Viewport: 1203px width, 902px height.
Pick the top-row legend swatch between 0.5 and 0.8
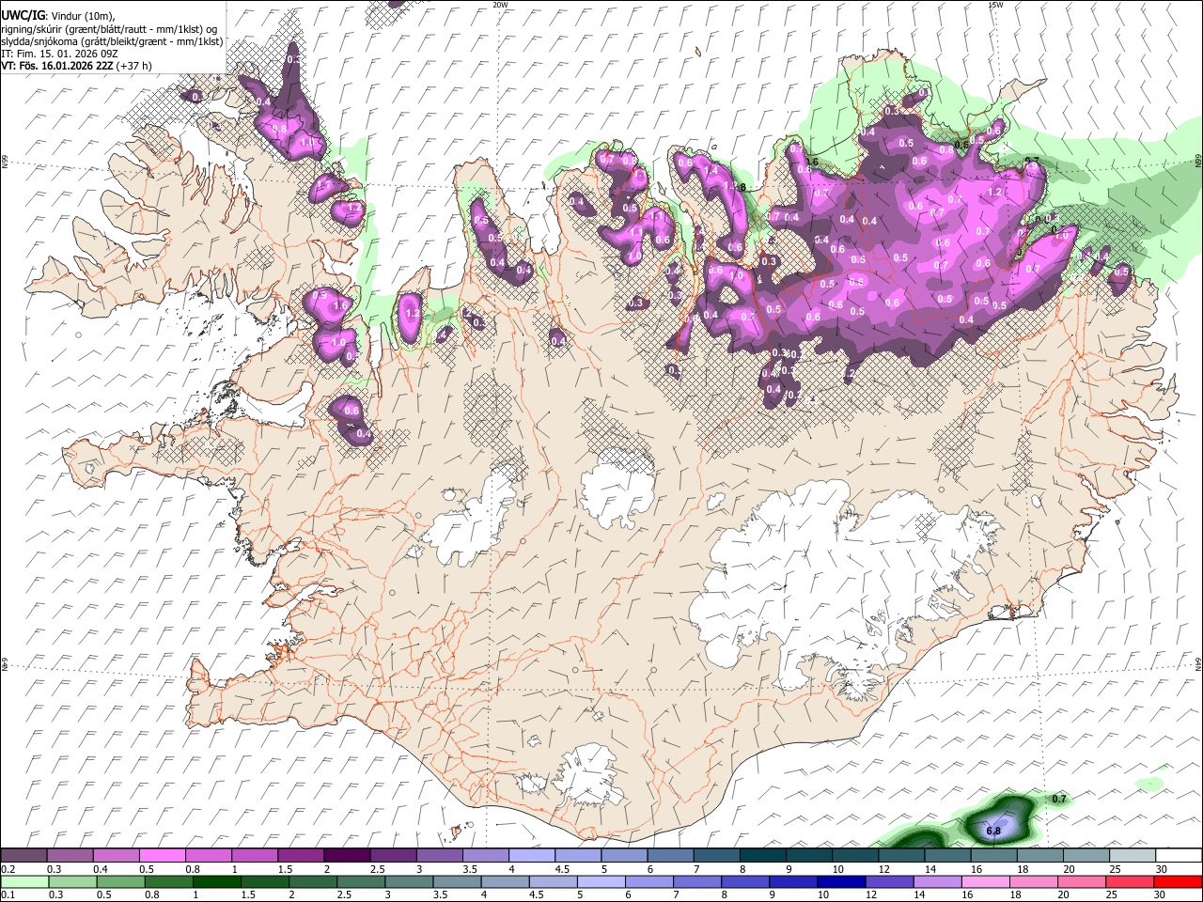tap(163, 855)
